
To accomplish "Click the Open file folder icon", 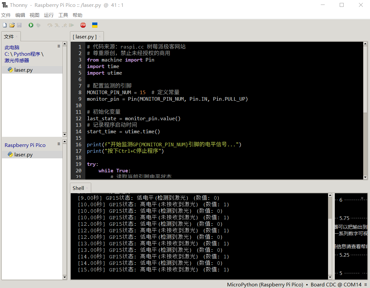I will pos(12,25).
